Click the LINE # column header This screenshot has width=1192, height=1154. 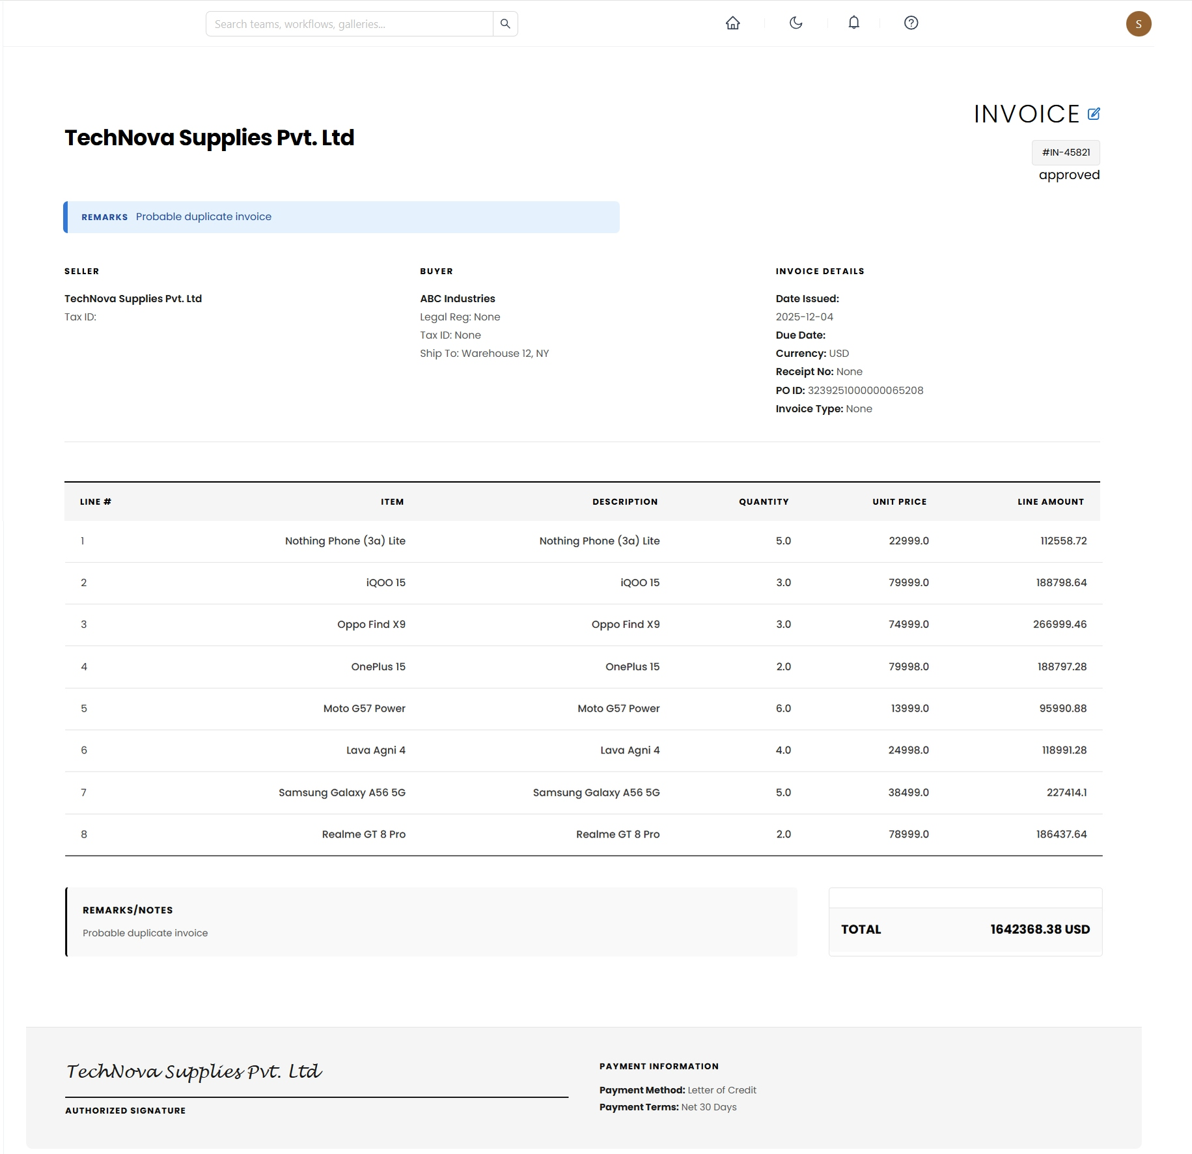[96, 502]
